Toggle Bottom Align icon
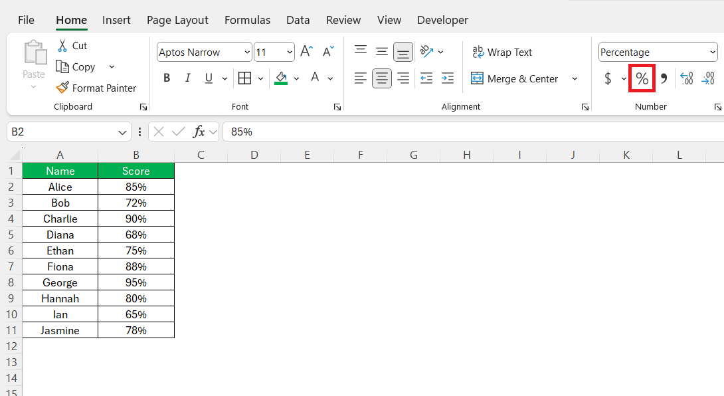Image resolution: width=724 pixels, height=396 pixels. point(403,52)
